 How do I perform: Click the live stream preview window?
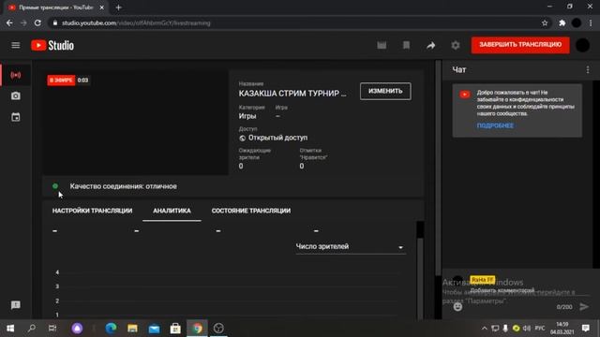135,123
